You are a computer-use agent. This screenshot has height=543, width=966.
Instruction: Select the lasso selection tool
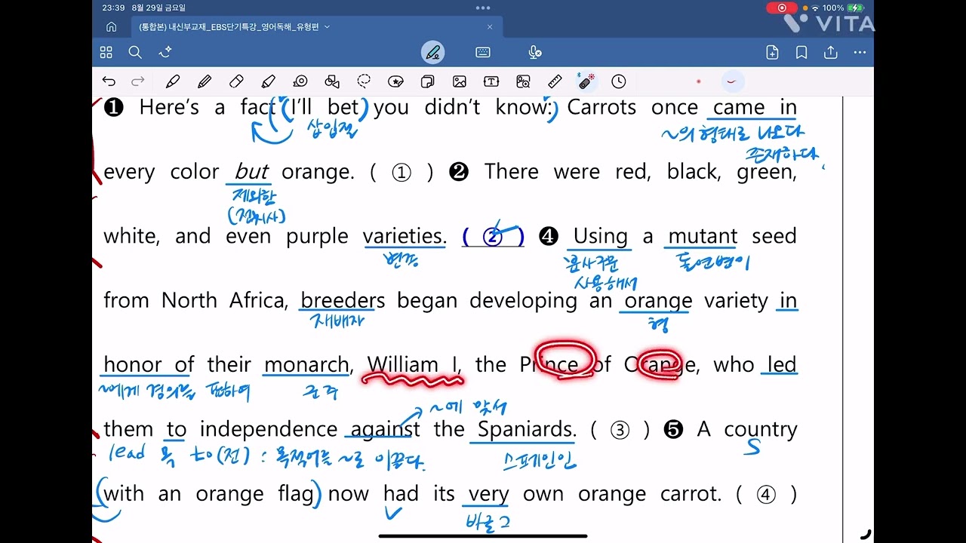click(364, 81)
